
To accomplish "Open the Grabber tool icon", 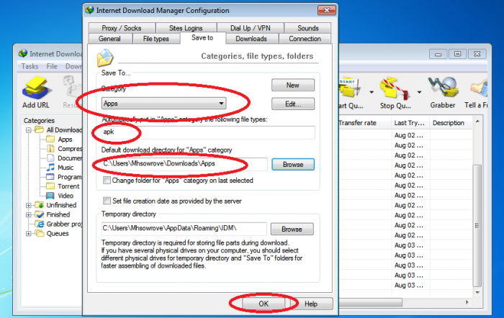I will pyautogui.click(x=443, y=91).
